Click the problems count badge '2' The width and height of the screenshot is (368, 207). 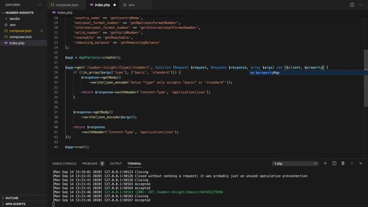(x=102, y=163)
